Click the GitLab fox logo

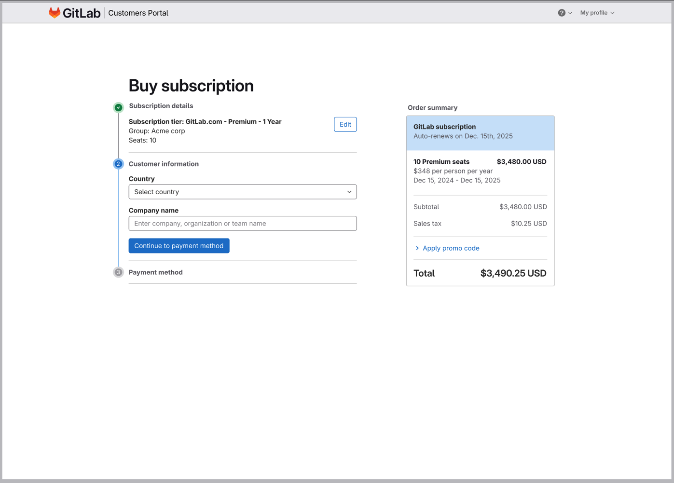point(54,13)
